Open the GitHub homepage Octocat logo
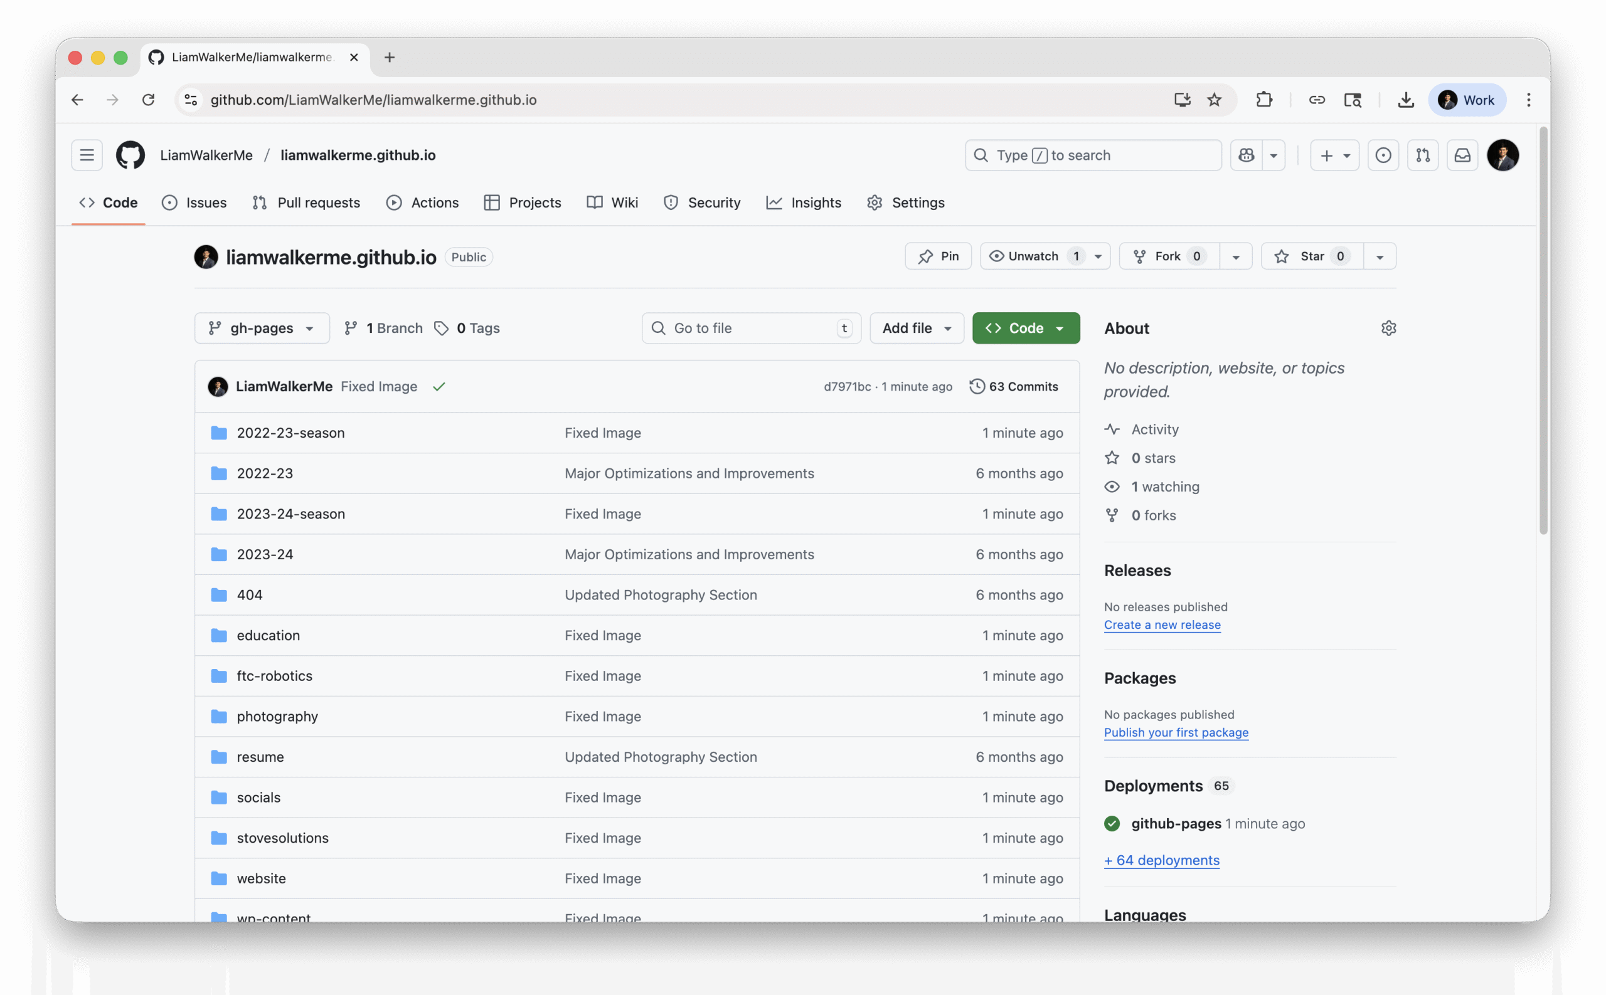This screenshot has width=1606, height=995. click(130, 155)
